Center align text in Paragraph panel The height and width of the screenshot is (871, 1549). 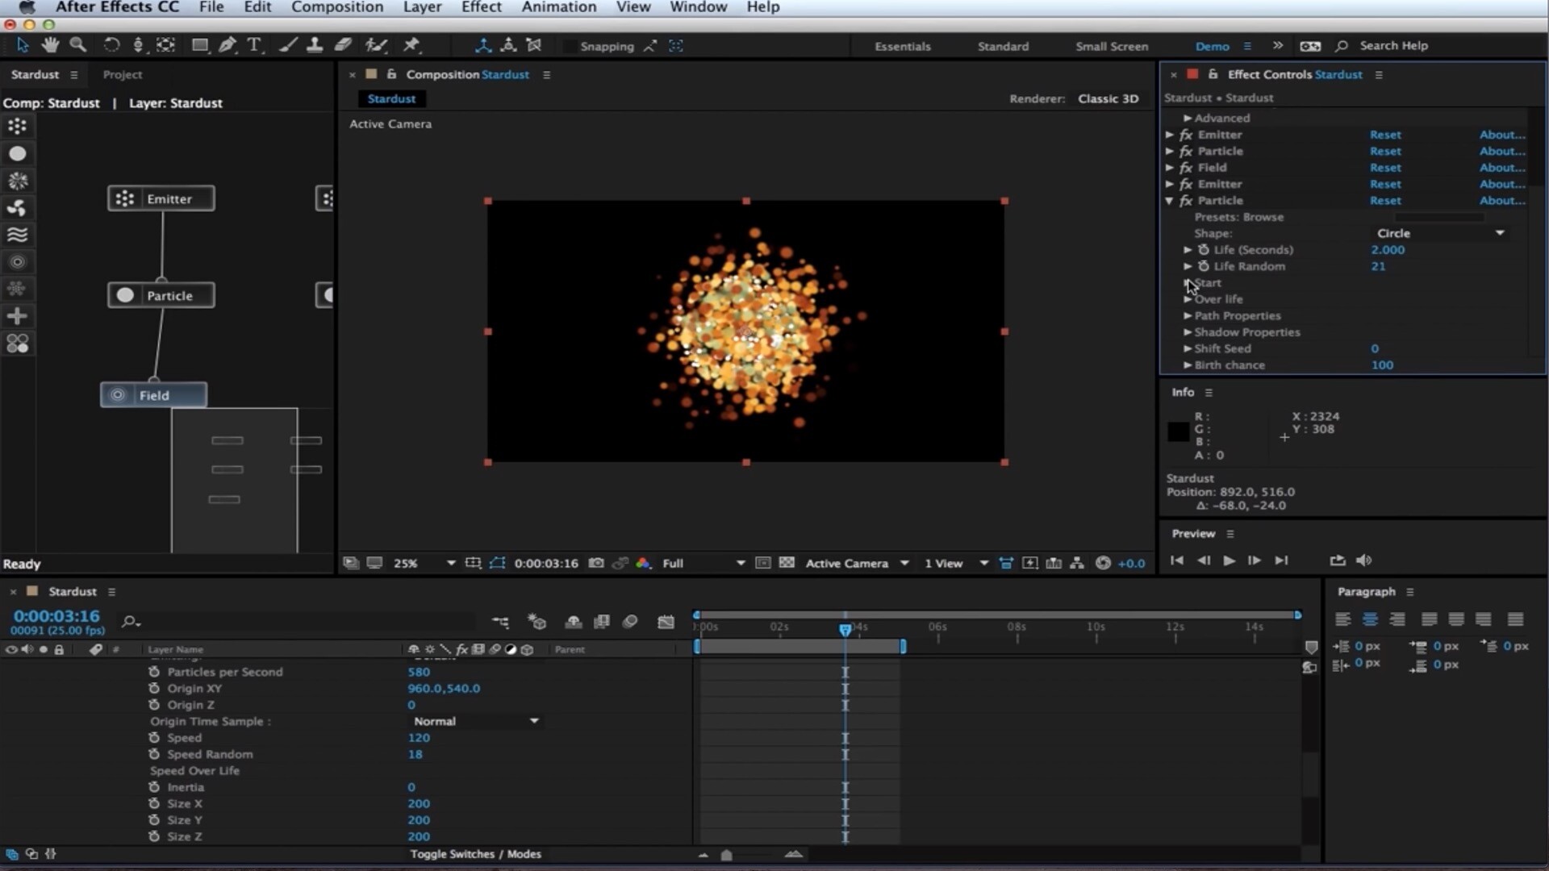[x=1370, y=619]
